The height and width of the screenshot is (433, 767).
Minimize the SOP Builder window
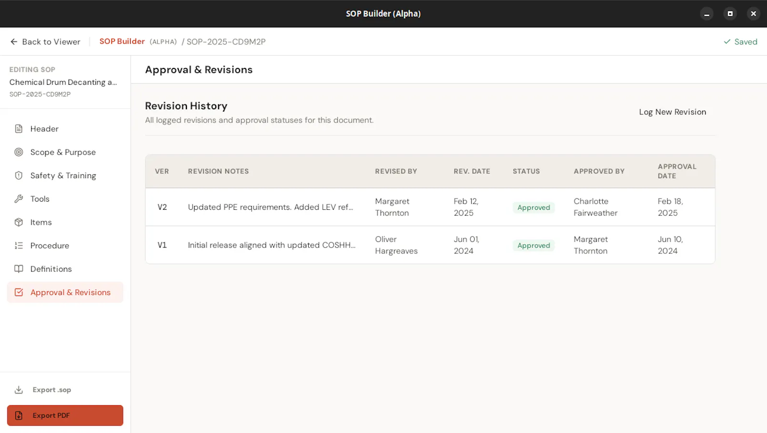(707, 14)
